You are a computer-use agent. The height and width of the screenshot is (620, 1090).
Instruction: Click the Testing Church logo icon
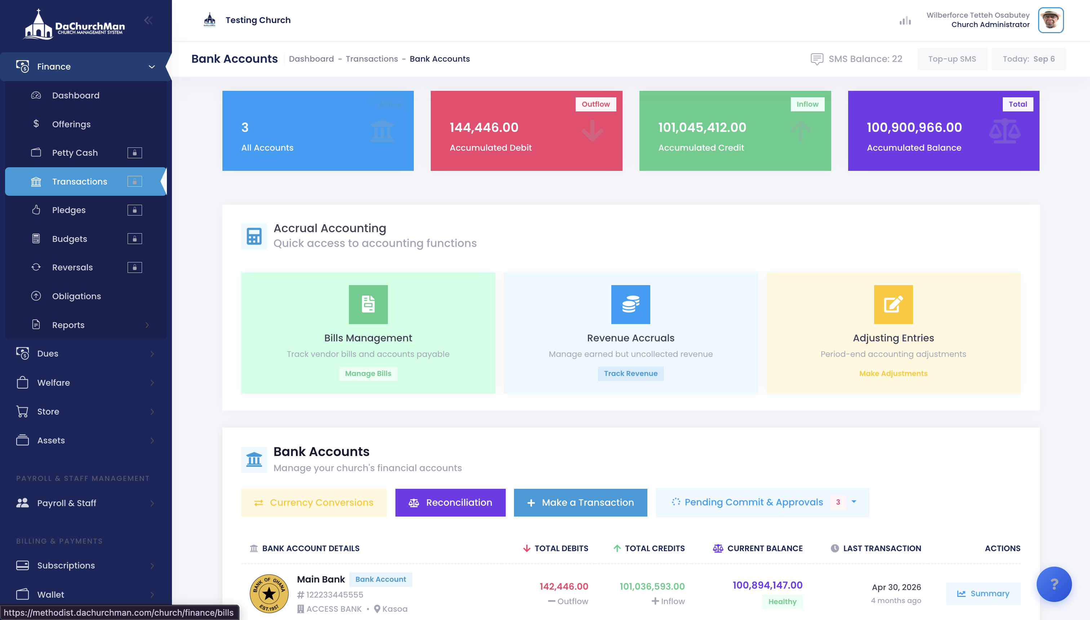pos(209,20)
